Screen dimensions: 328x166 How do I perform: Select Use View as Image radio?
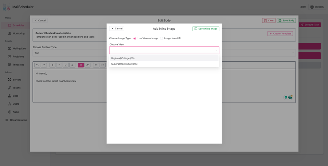(x=135, y=38)
